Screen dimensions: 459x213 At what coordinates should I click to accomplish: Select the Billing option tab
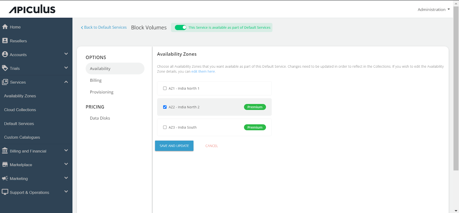click(96, 80)
